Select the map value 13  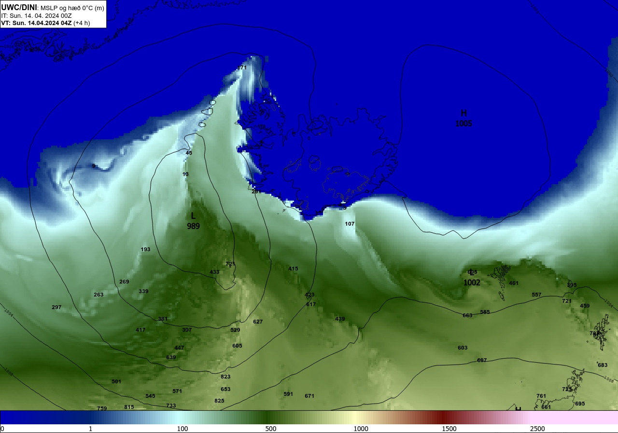185,174
